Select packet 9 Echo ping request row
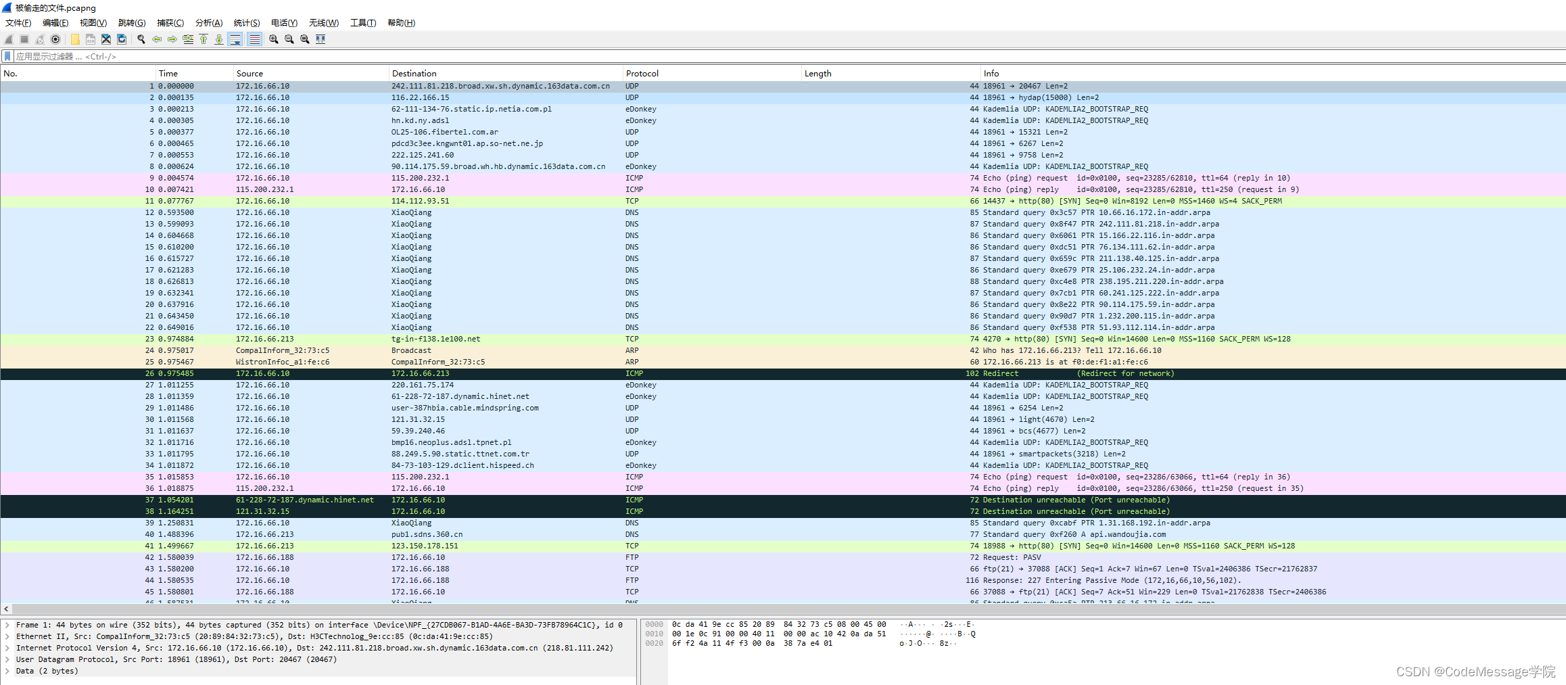The width and height of the screenshot is (1566, 685). pyautogui.click(x=783, y=179)
